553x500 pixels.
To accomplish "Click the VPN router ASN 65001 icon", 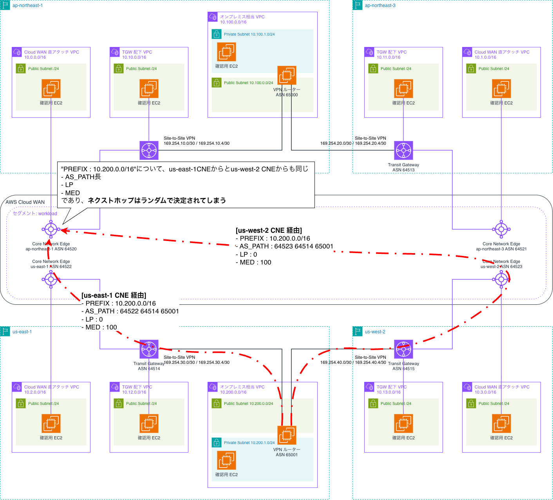I will tap(287, 435).
